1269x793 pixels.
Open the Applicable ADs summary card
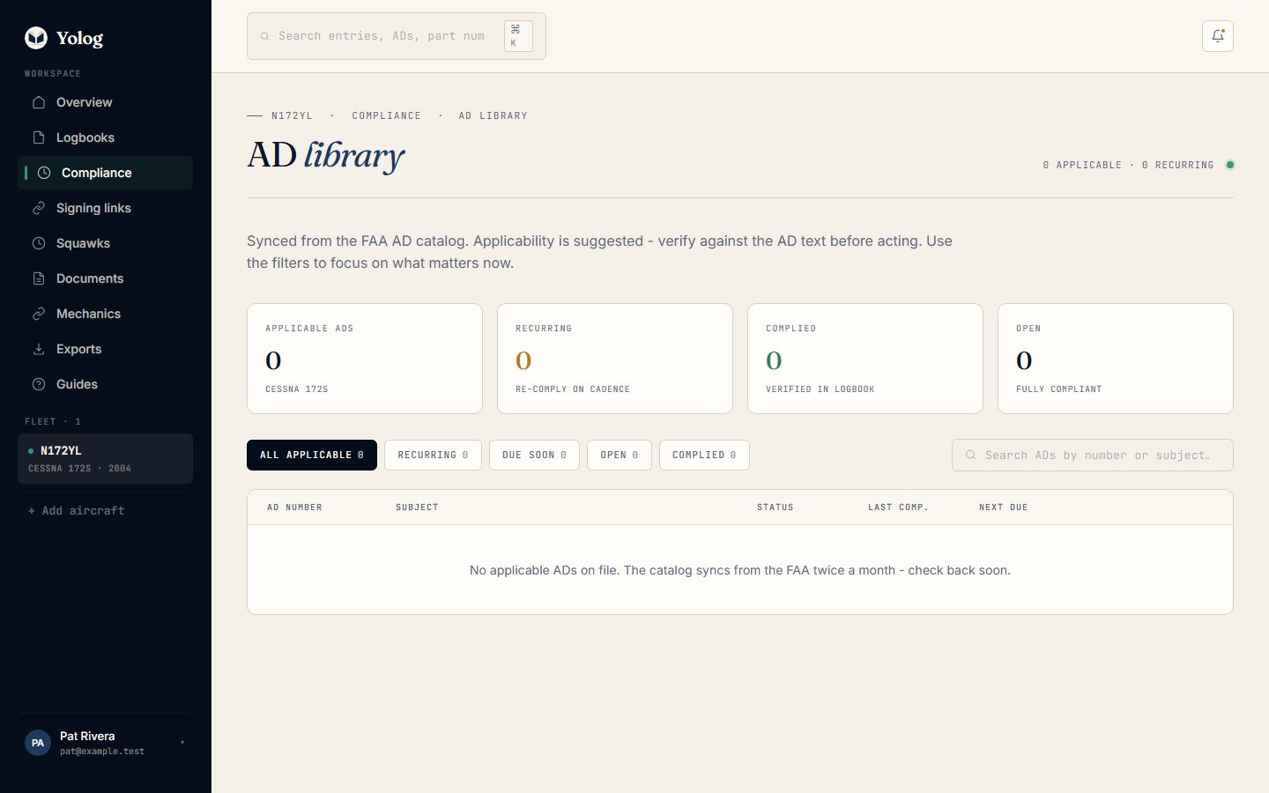[365, 359]
